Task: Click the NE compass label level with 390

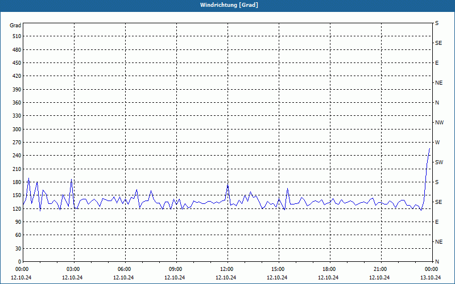Action: [439, 83]
